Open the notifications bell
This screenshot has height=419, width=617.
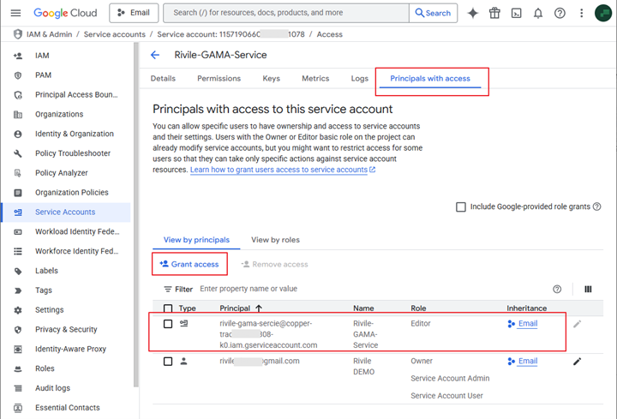538,13
